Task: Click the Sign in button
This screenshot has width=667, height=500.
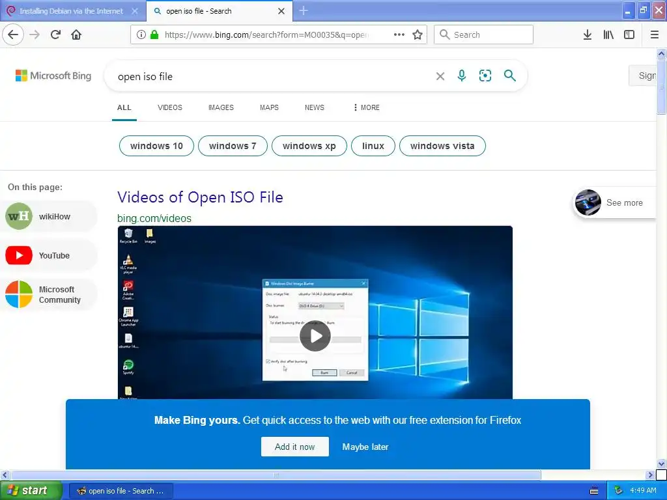Action: click(x=643, y=76)
